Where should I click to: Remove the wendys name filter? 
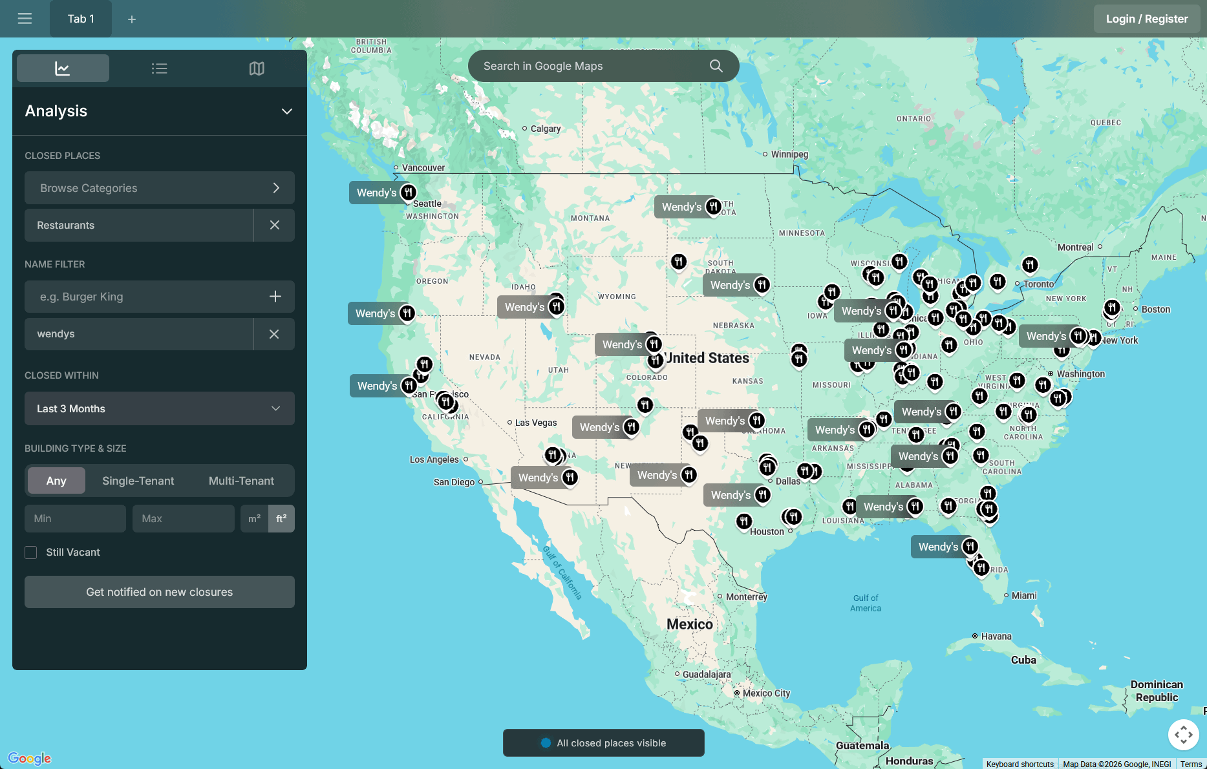click(274, 334)
